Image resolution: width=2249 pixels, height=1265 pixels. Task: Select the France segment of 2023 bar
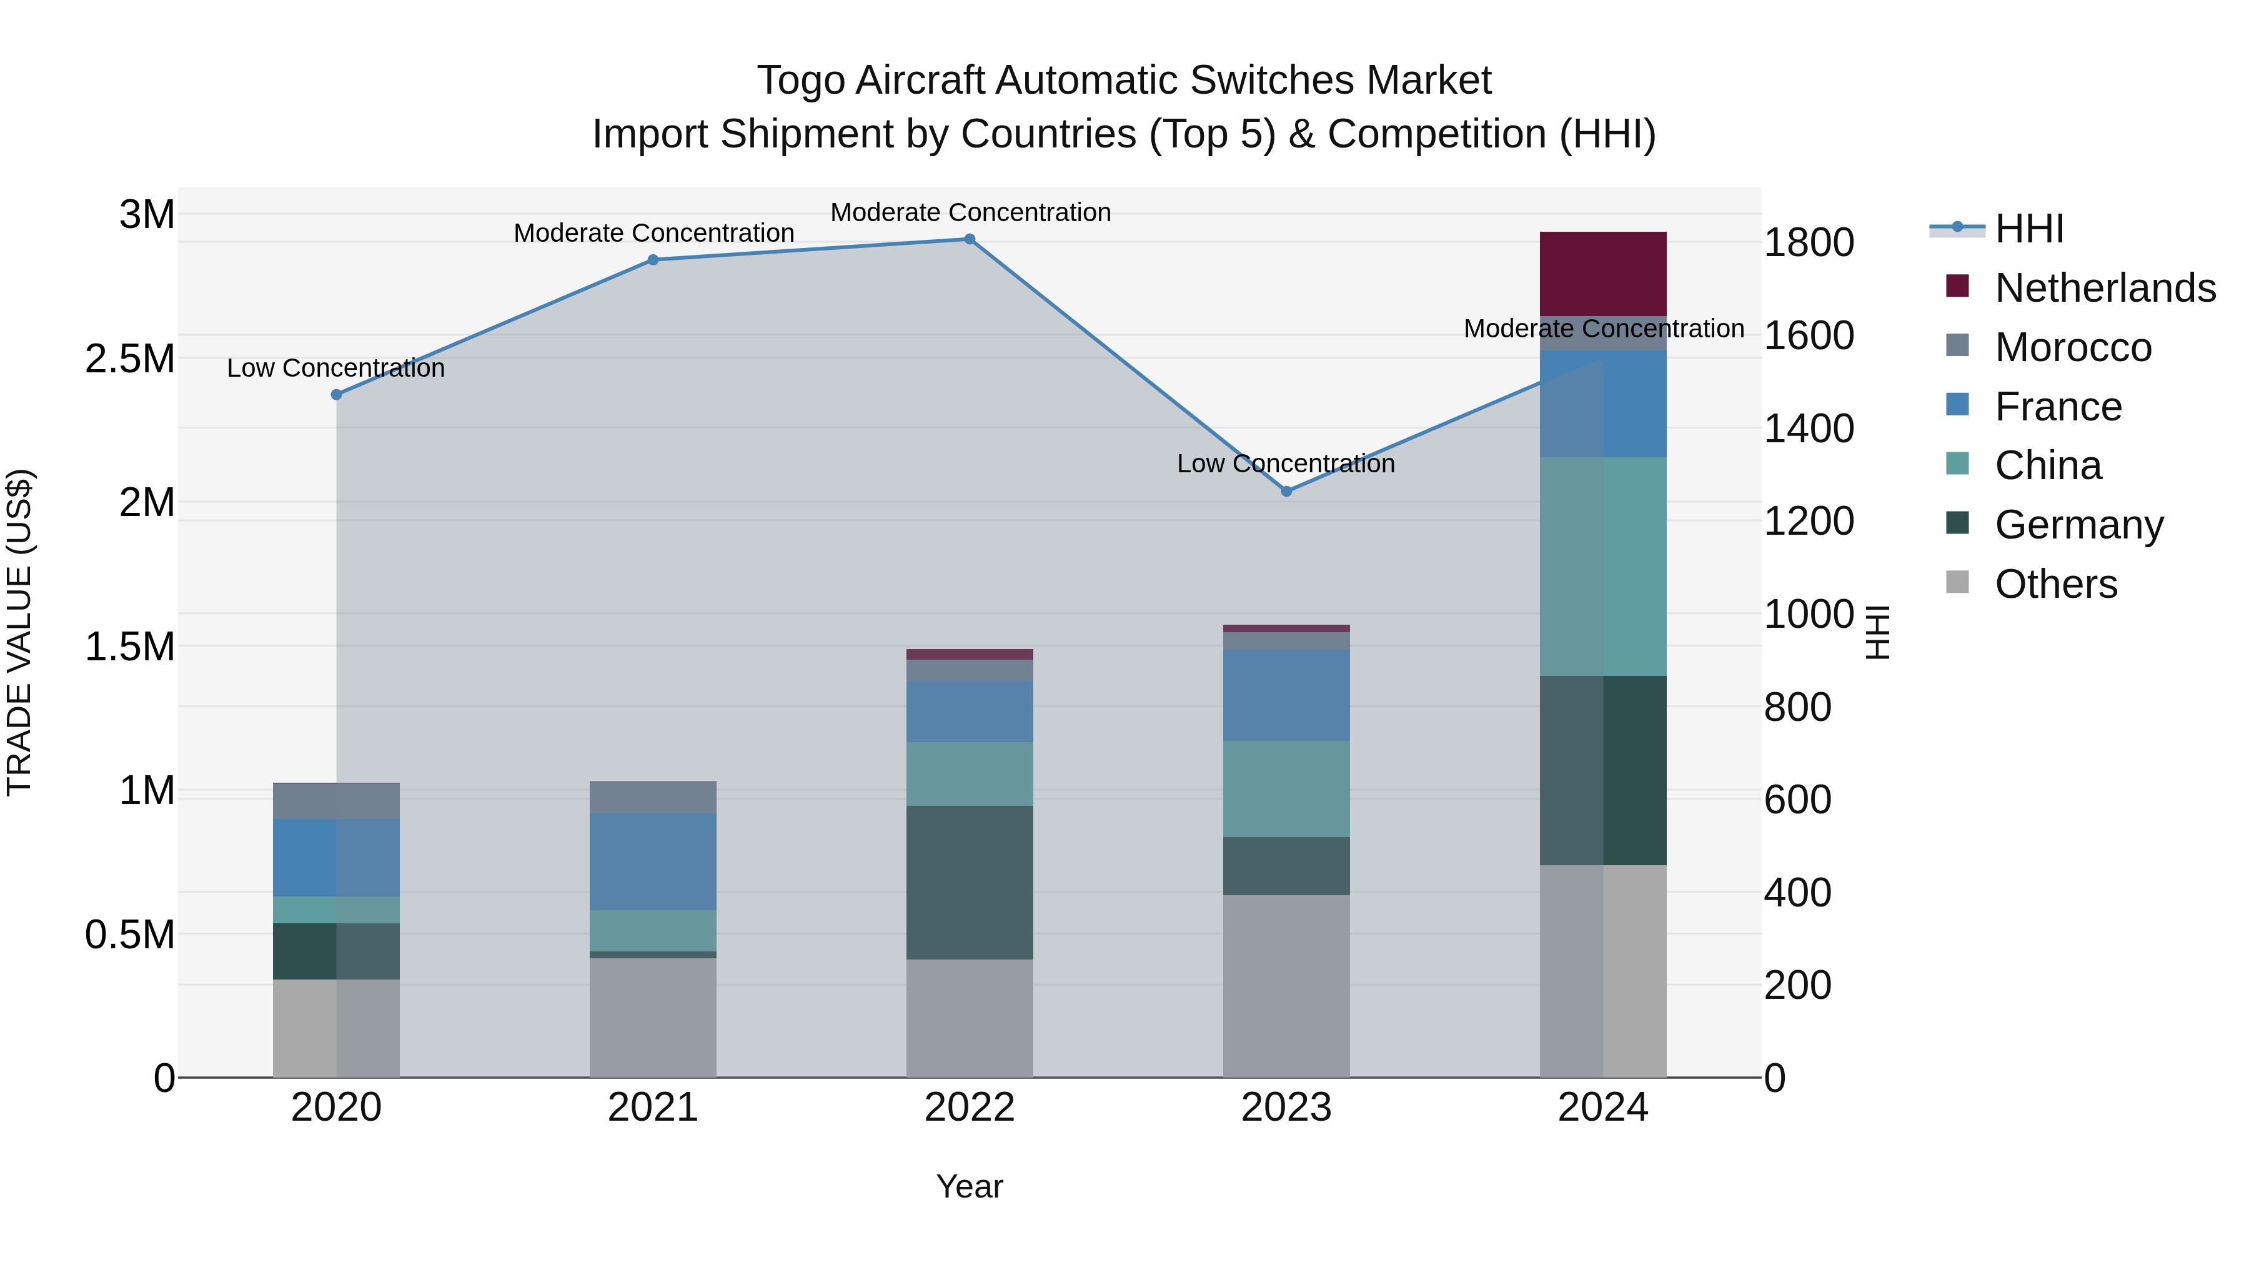1286,695
